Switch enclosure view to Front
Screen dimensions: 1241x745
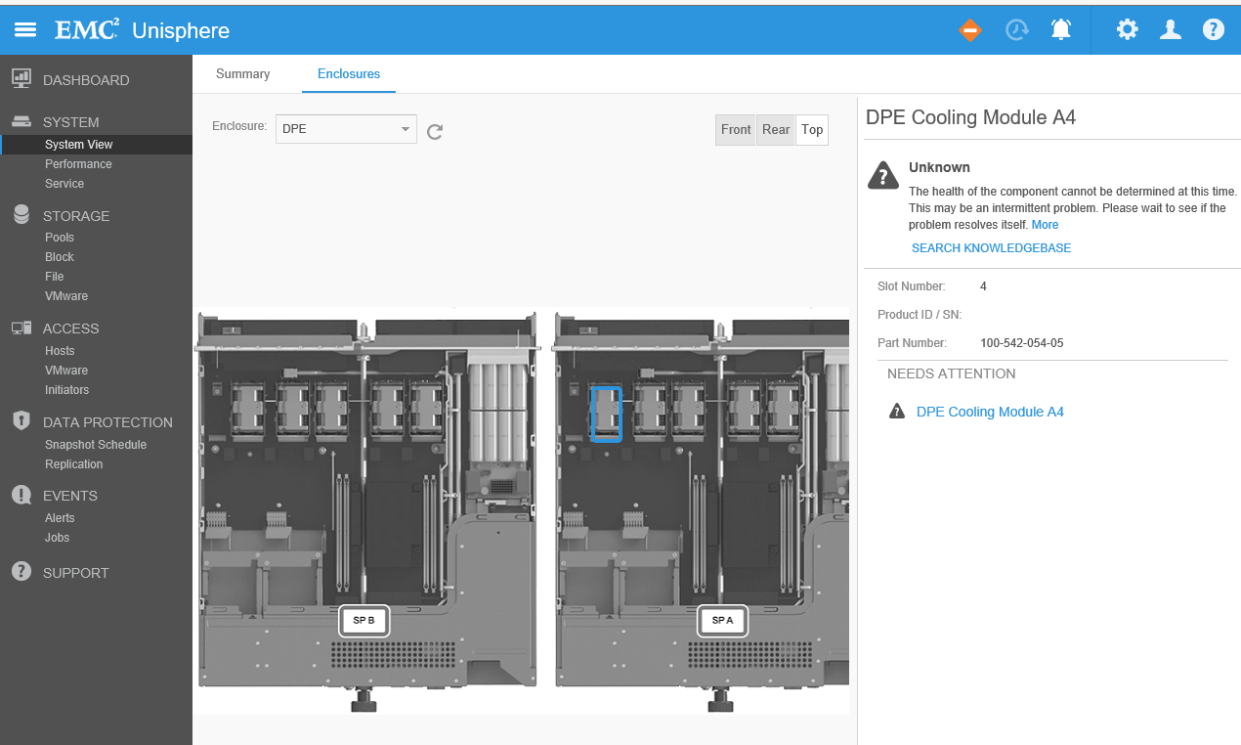(x=736, y=130)
